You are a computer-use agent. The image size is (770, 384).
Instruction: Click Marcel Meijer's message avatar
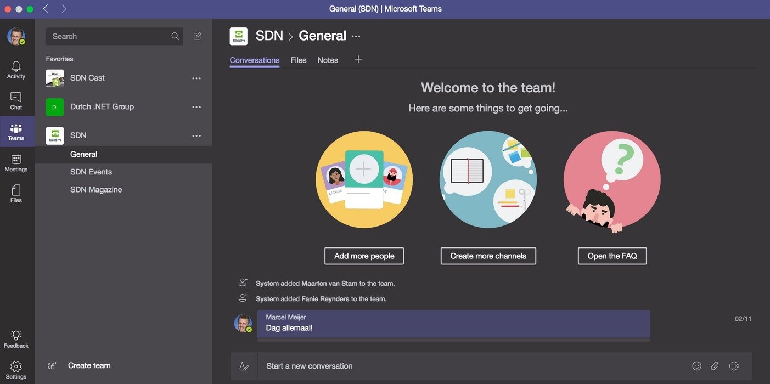pos(243,324)
